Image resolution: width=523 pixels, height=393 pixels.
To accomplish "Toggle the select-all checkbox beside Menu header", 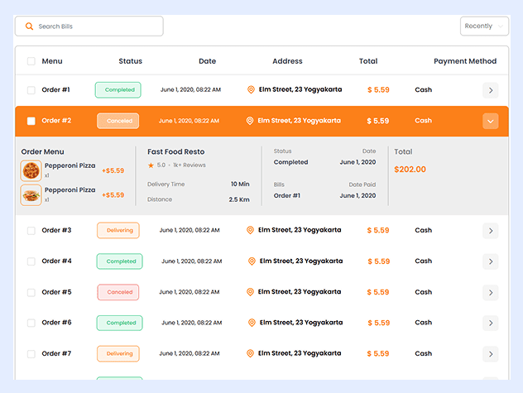I will 31,61.
